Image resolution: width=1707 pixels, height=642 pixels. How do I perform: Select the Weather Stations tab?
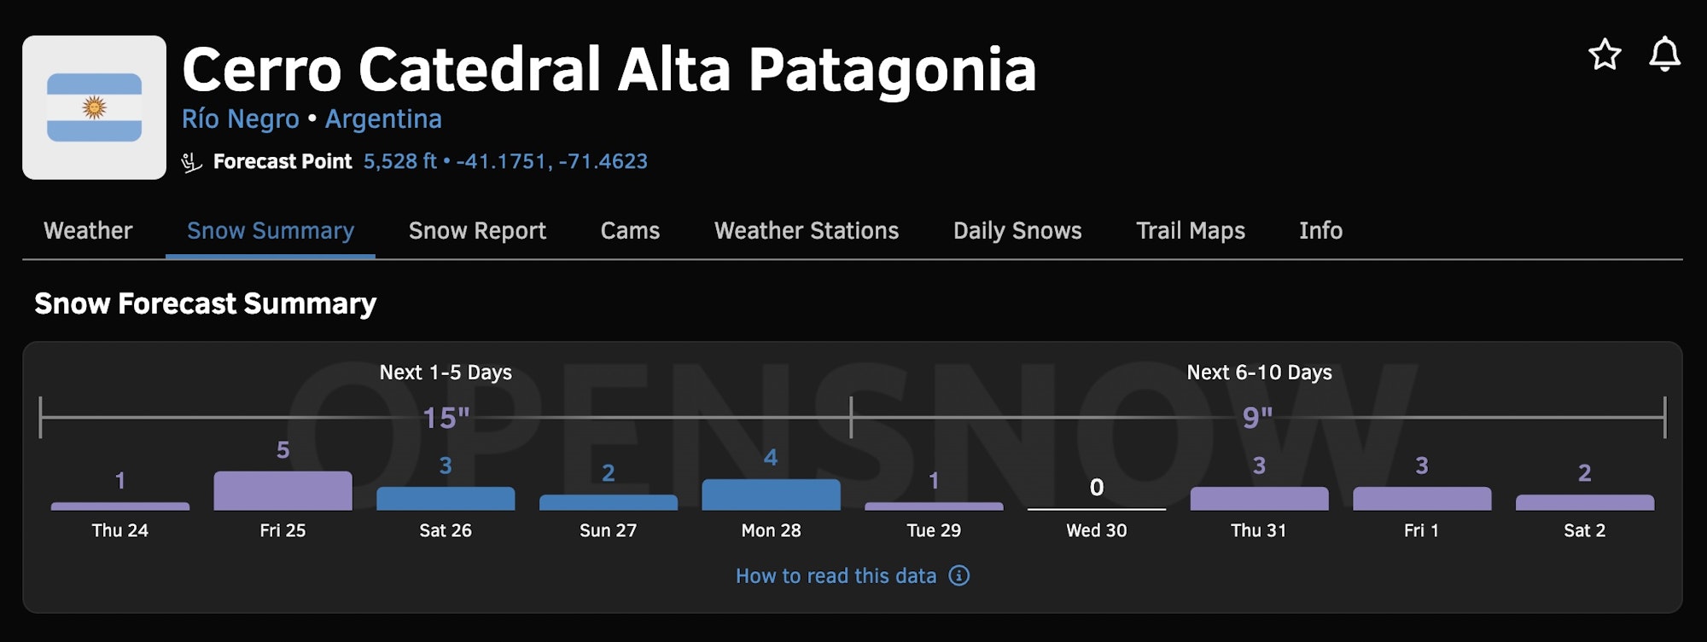807,231
